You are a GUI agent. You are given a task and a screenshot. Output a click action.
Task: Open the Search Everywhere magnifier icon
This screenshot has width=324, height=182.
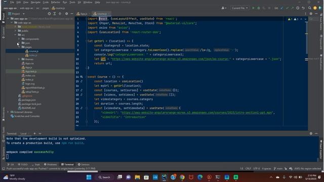coord(309,8)
